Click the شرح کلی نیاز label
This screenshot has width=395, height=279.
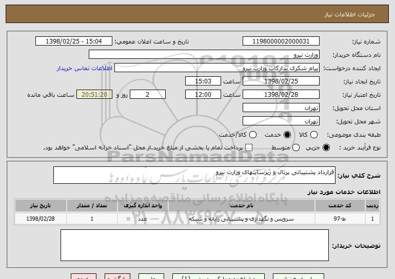[x=359, y=176]
